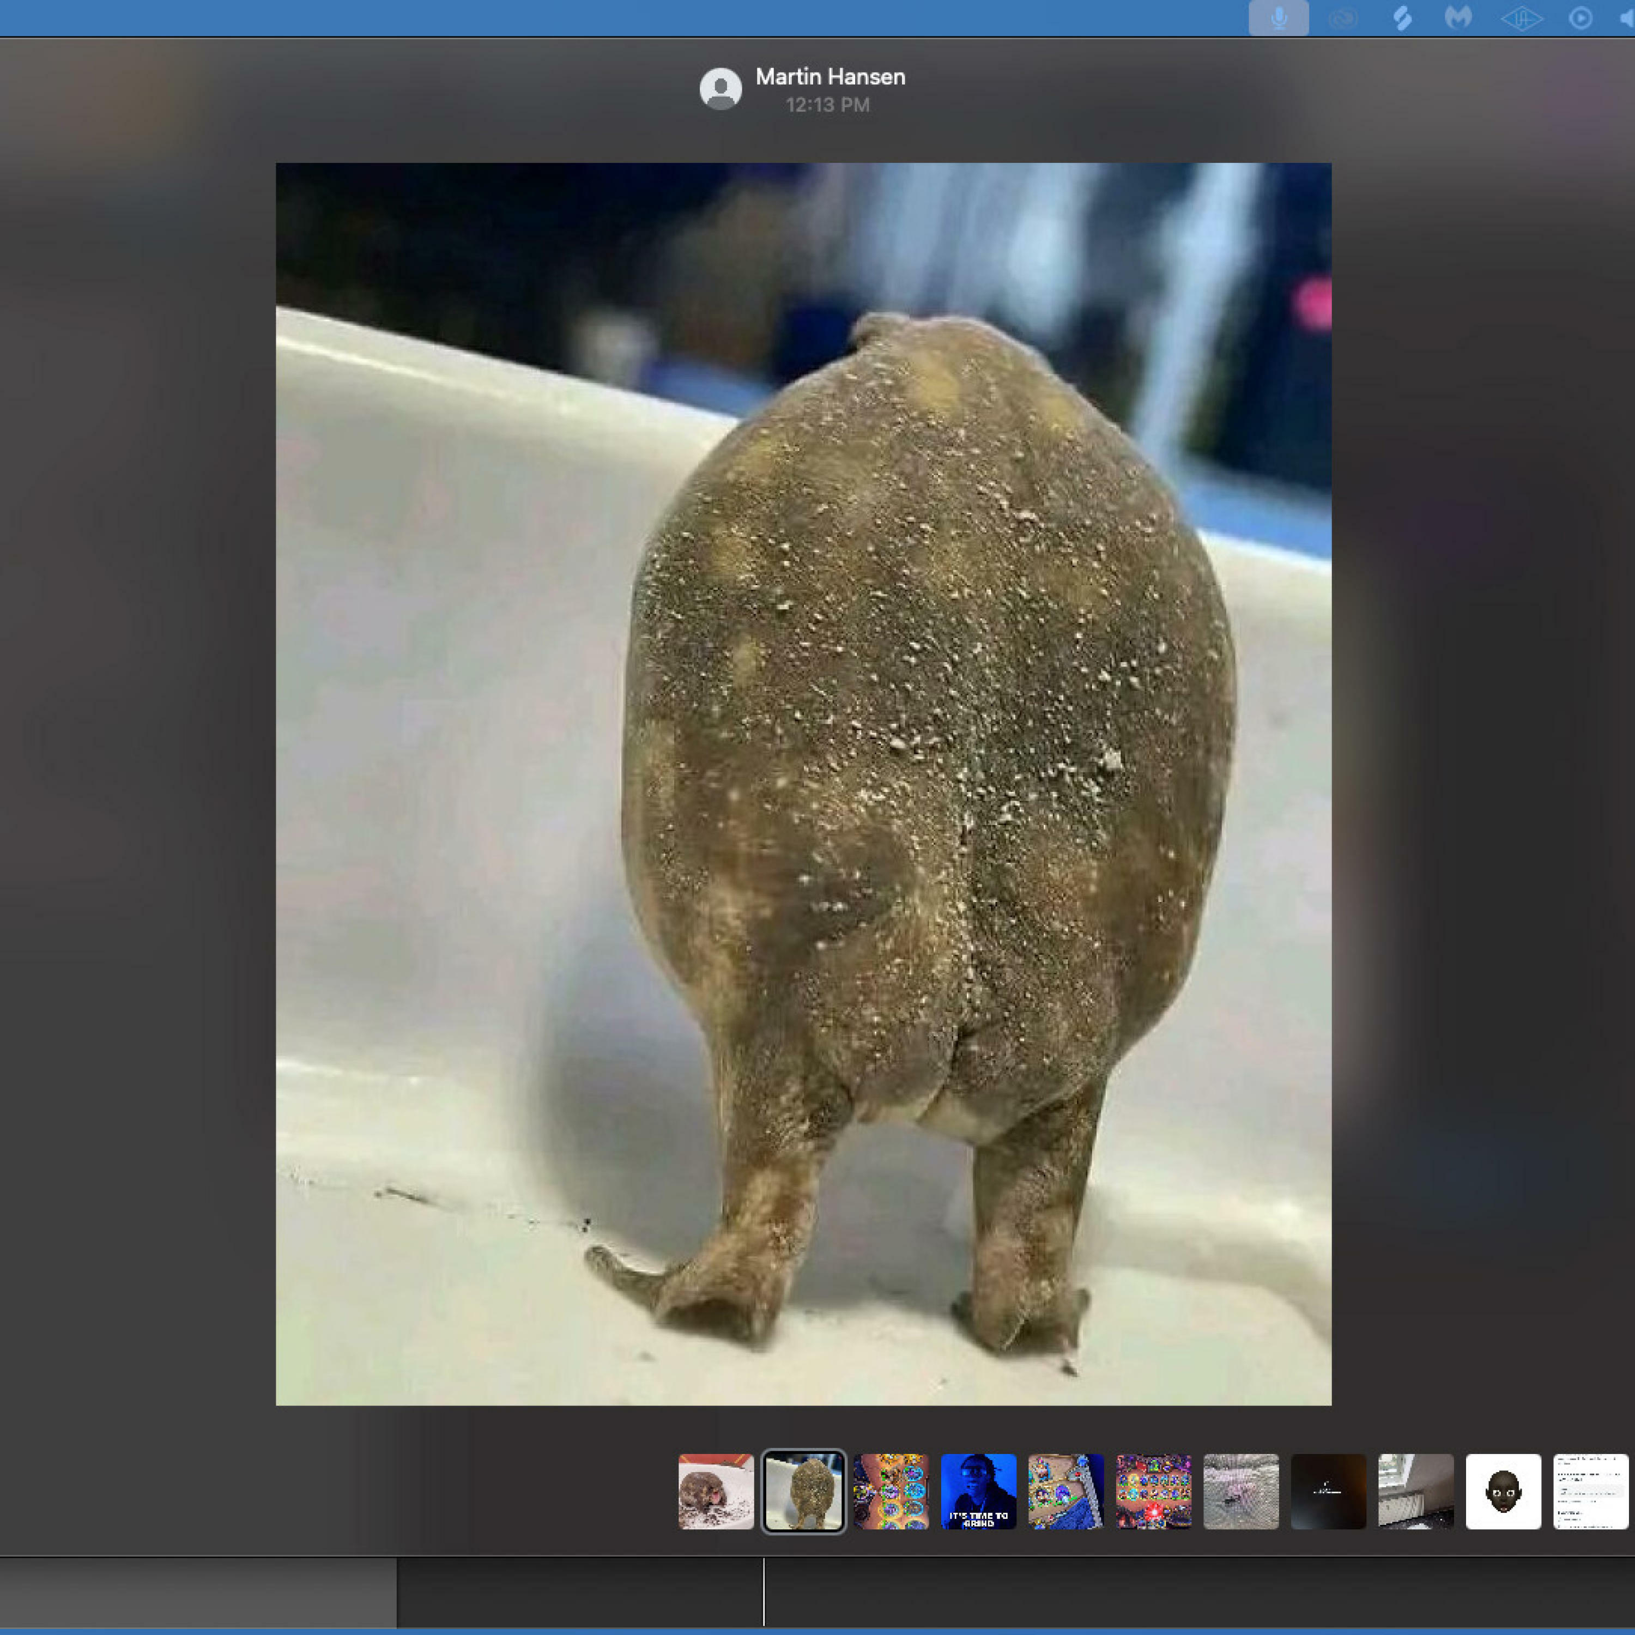Click the large frog photo preview
This screenshot has height=1635, width=1635.
coord(803,784)
